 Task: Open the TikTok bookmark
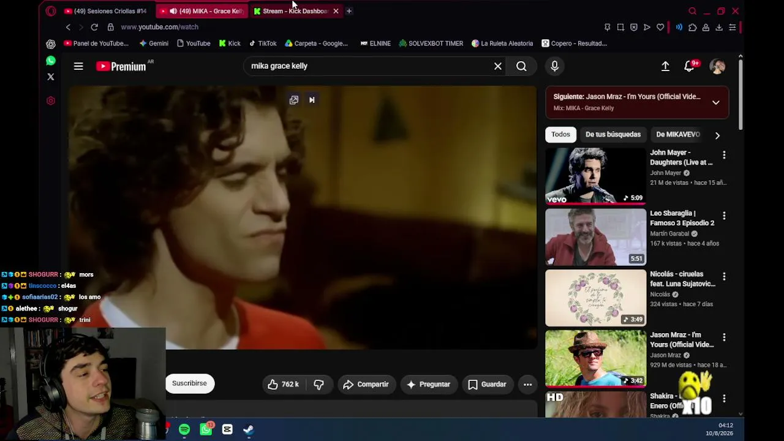pos(262,43)
